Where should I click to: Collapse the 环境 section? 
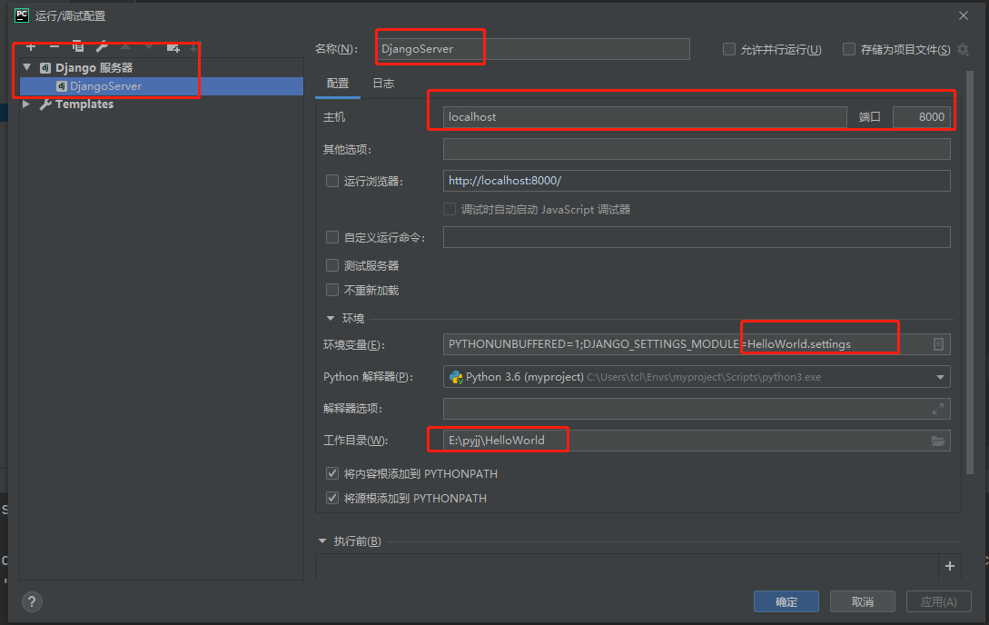[331, 318]
